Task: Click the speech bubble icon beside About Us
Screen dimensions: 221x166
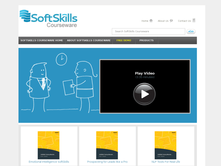Action: pos(171,21)
